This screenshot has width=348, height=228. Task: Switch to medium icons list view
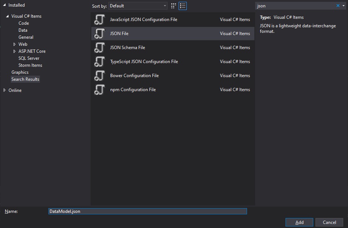click(183, 6)
